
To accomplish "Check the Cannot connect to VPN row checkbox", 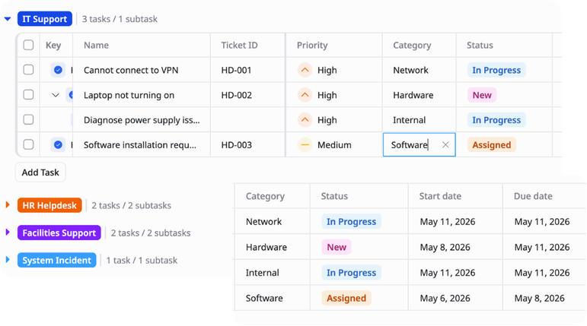I will pos(28,70).
